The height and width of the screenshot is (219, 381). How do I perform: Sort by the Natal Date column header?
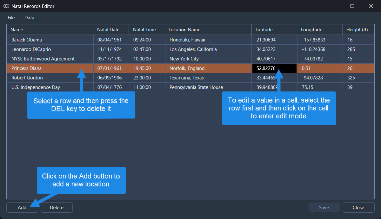pos(108,30)
